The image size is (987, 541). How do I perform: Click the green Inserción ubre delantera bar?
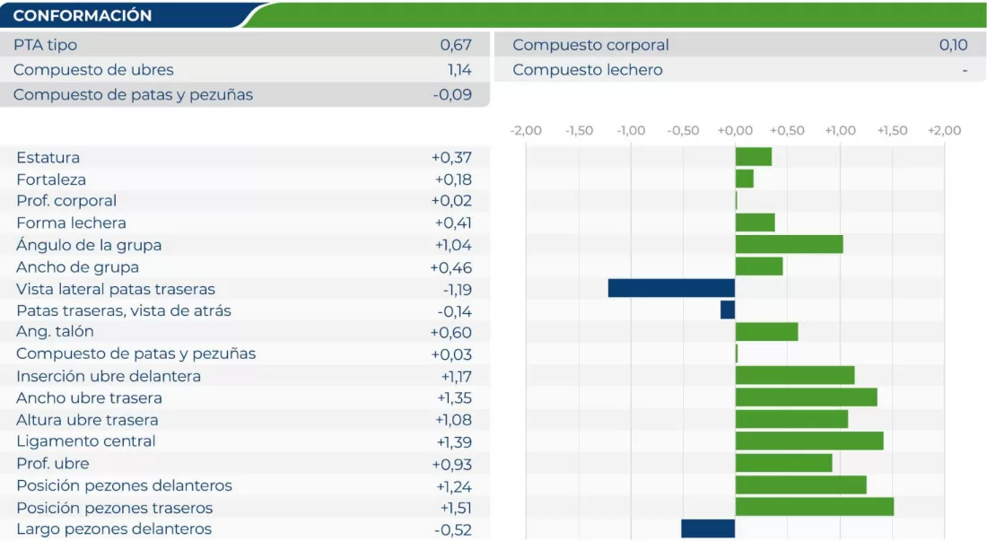pyautogui.click(x=794, y=375)
